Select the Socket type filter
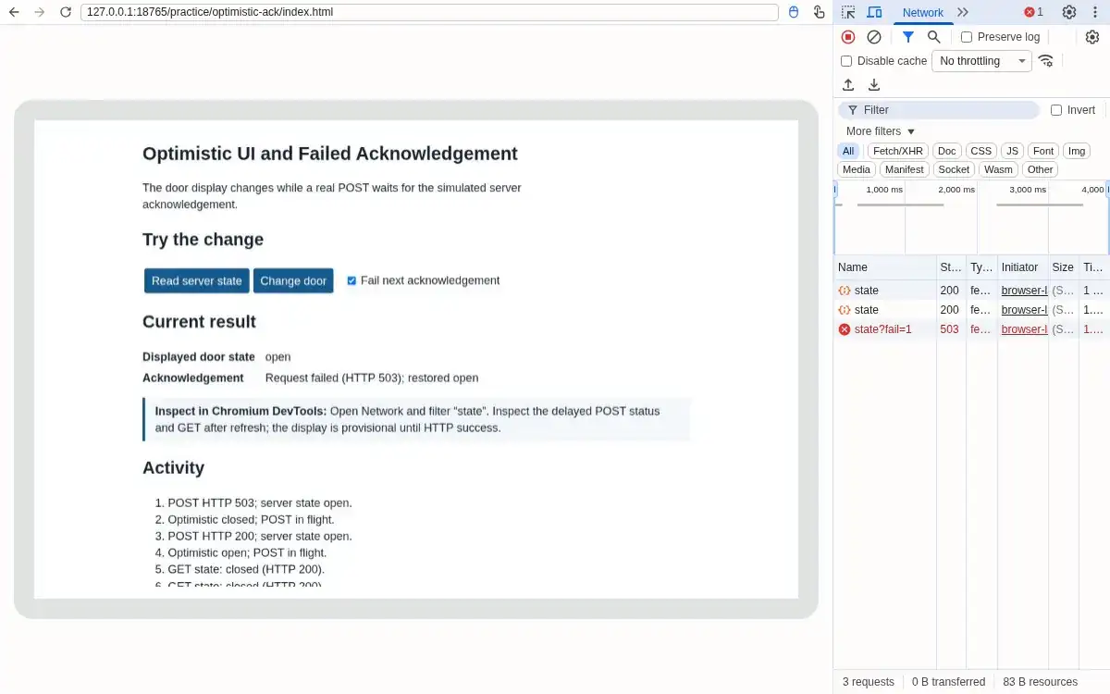The image size is (1110, 694). click(x=954, y=169)
